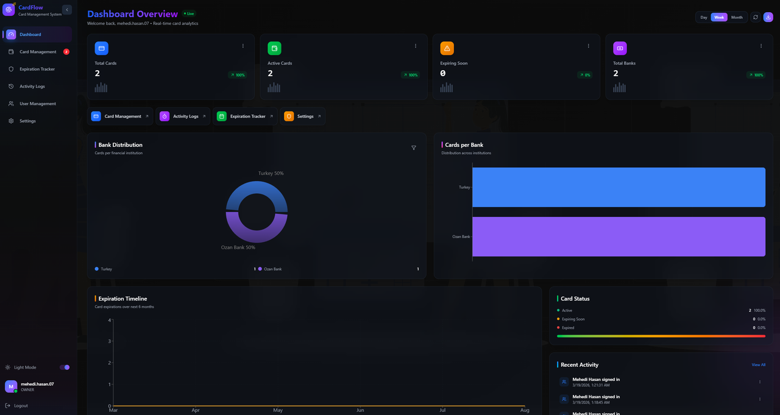Click the green calendar icon in quick links
Viewport: 780px width, 415px height.
222,116
